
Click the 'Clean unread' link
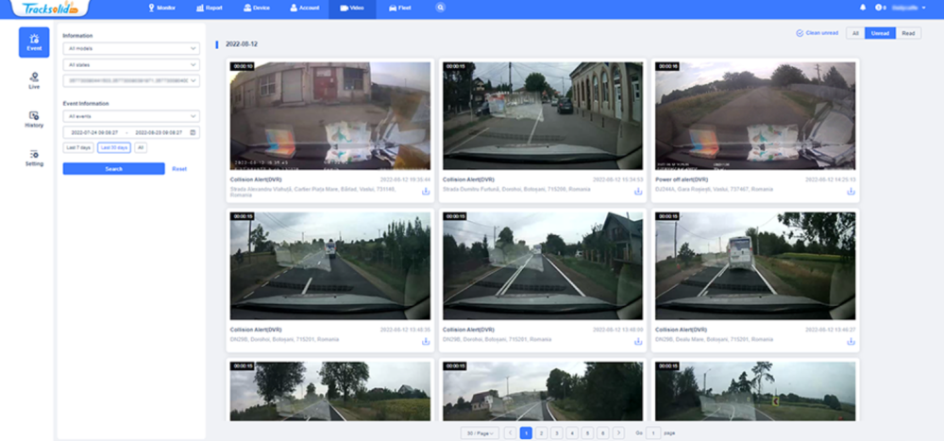coord(818,33)
